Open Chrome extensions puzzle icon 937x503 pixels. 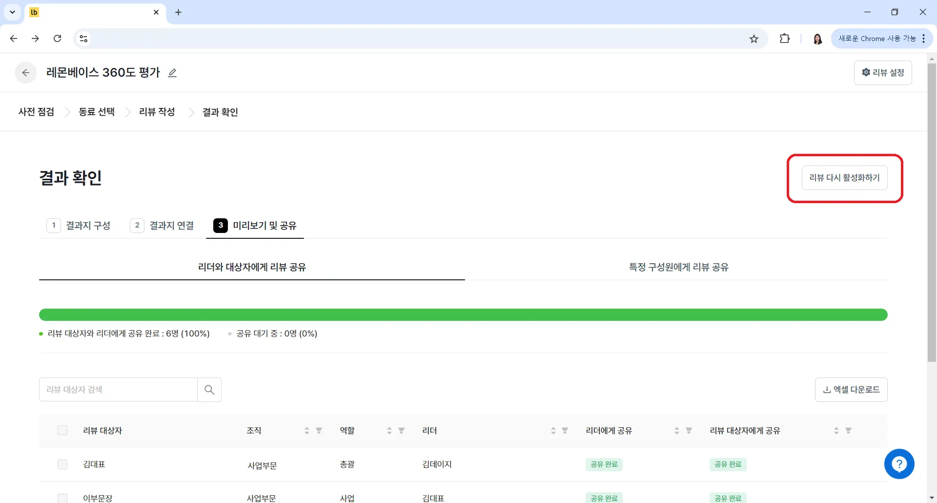point(785,39)
